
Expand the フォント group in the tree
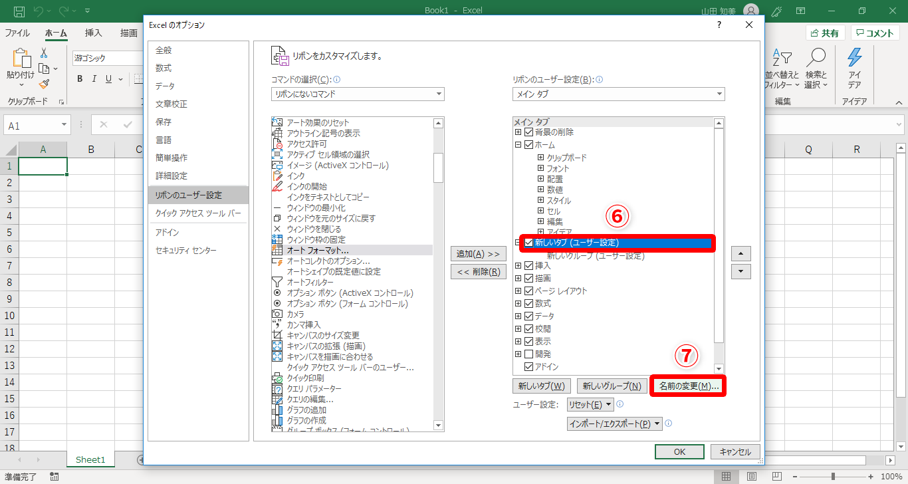point(541,169)
